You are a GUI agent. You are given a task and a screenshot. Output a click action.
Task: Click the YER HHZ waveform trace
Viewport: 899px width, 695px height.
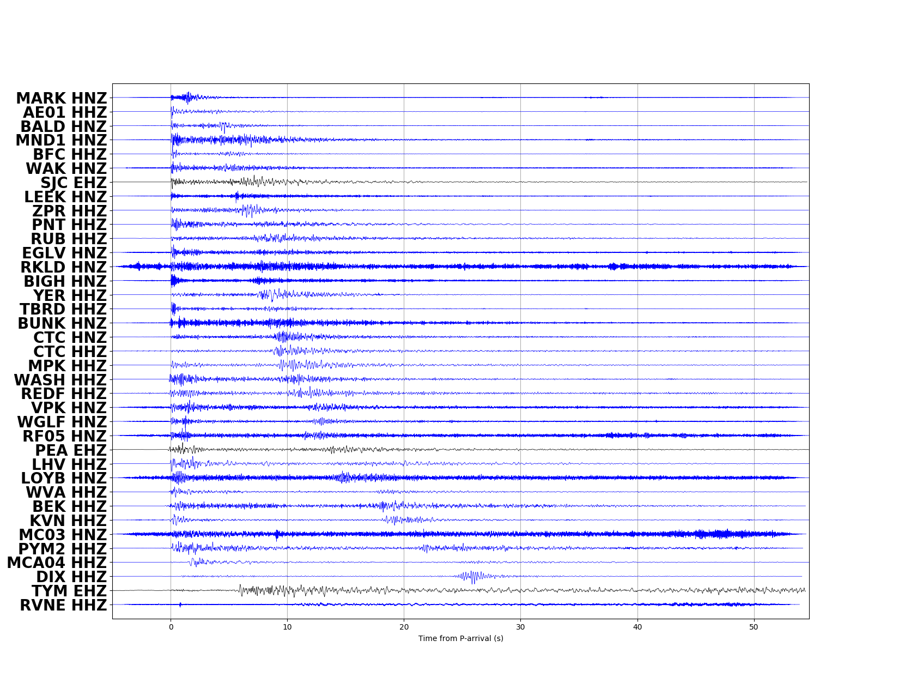click(x=283, y=296)
